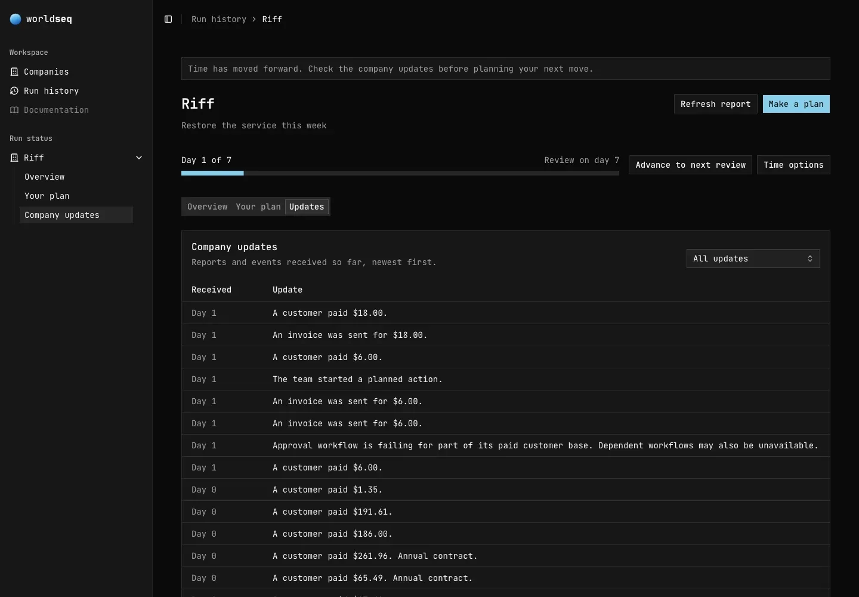
Task: Click the Companies building icon
Action: click(x=14, y=72)
